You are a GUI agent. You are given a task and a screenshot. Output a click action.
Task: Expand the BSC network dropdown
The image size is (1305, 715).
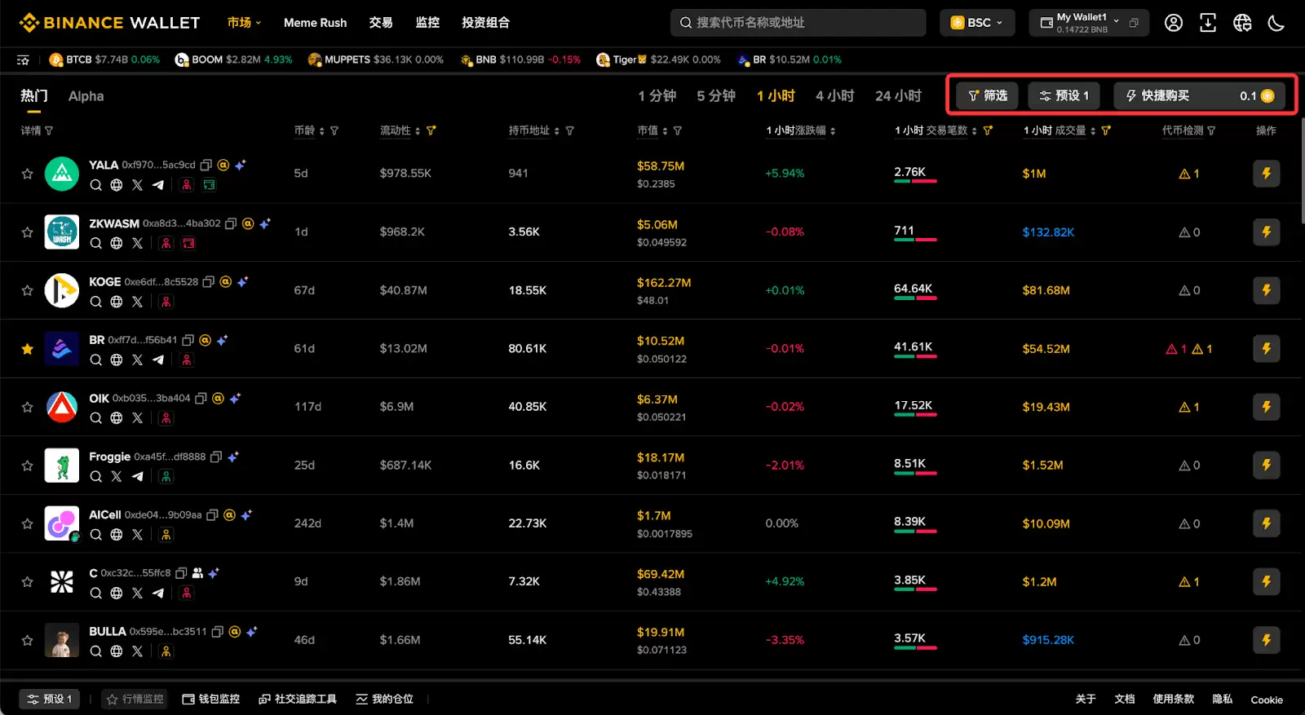point(977,23)
